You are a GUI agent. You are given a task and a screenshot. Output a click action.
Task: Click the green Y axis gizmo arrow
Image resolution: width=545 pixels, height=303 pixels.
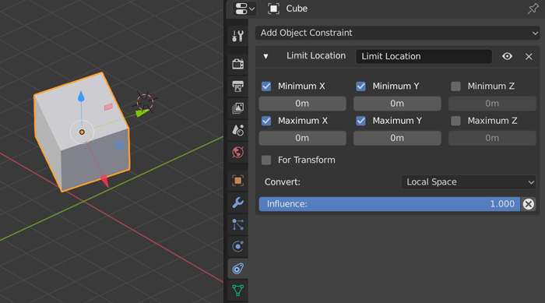point(142,113)
